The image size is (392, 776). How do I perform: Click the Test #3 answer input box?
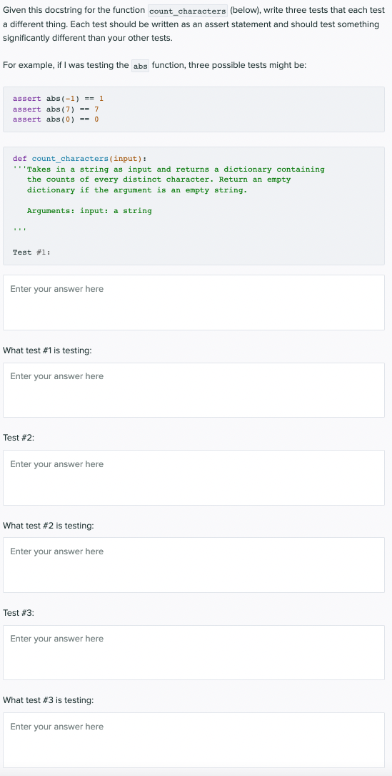[194, 652]
